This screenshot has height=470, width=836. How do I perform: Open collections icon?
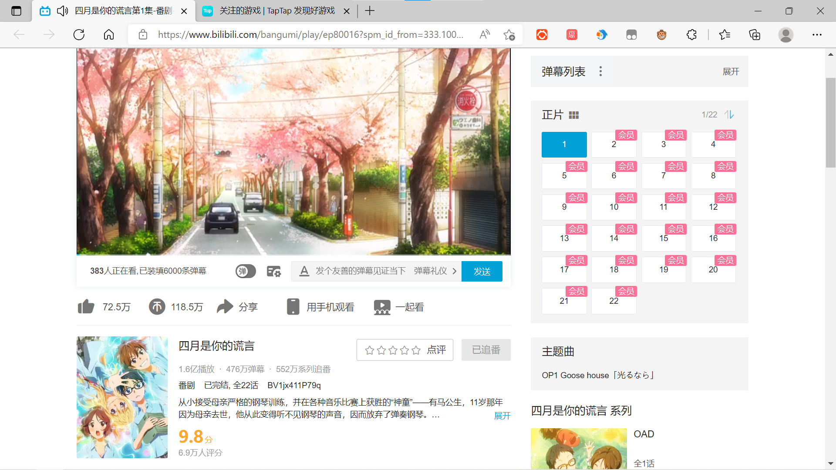click(755, 35)
